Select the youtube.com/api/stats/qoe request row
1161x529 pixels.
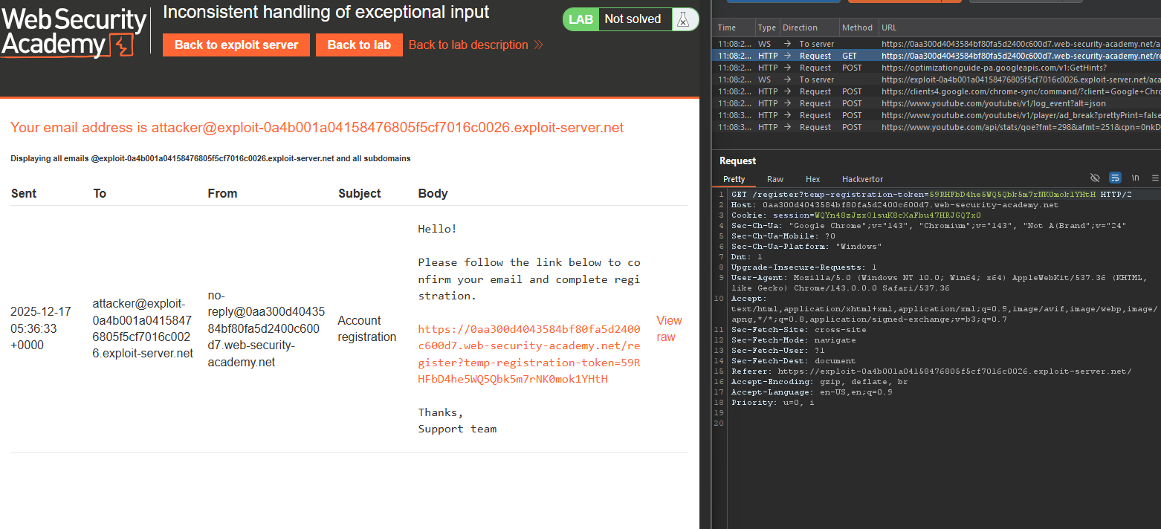(x=937, y=127)
